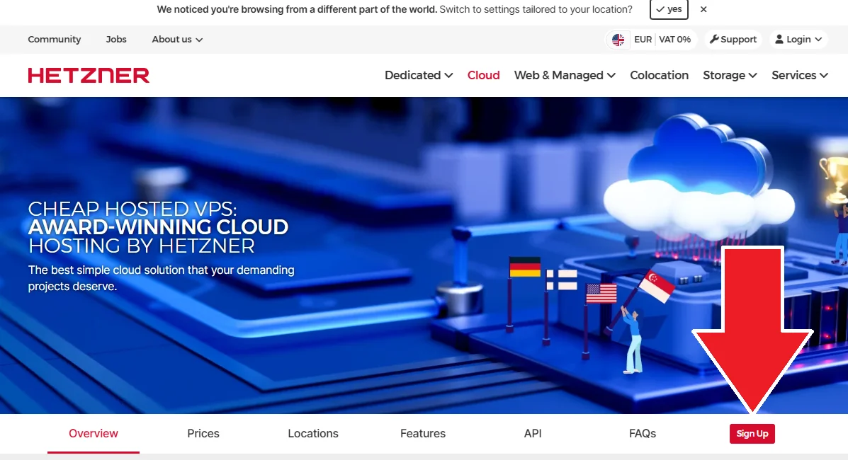The height and width of the screenshot is (460, 848).
Task: Expand the Storage menu
Action: coord(730,75)
